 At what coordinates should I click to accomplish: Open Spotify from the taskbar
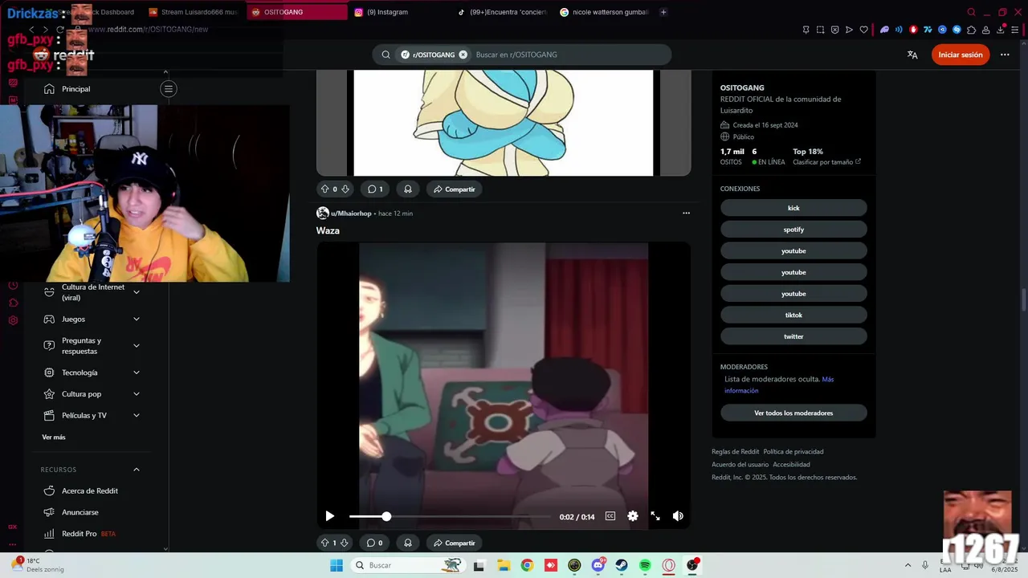[x=645, y=565]
